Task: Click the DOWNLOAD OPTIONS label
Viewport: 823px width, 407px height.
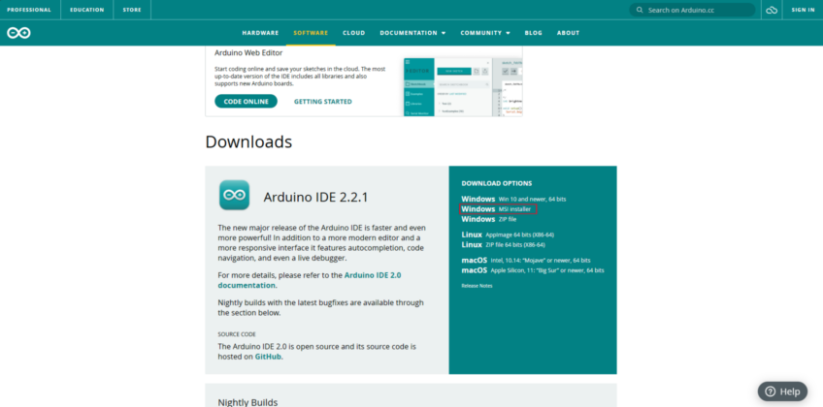Action: [x=497, y=183]
